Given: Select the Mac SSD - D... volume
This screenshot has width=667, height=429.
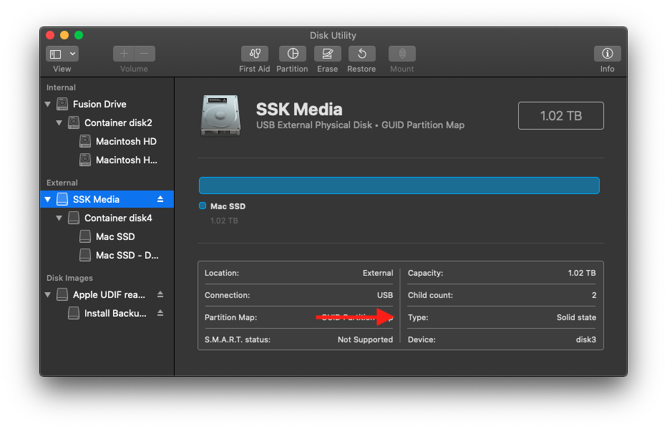Looking at the screenshot, I should point(107,256).
